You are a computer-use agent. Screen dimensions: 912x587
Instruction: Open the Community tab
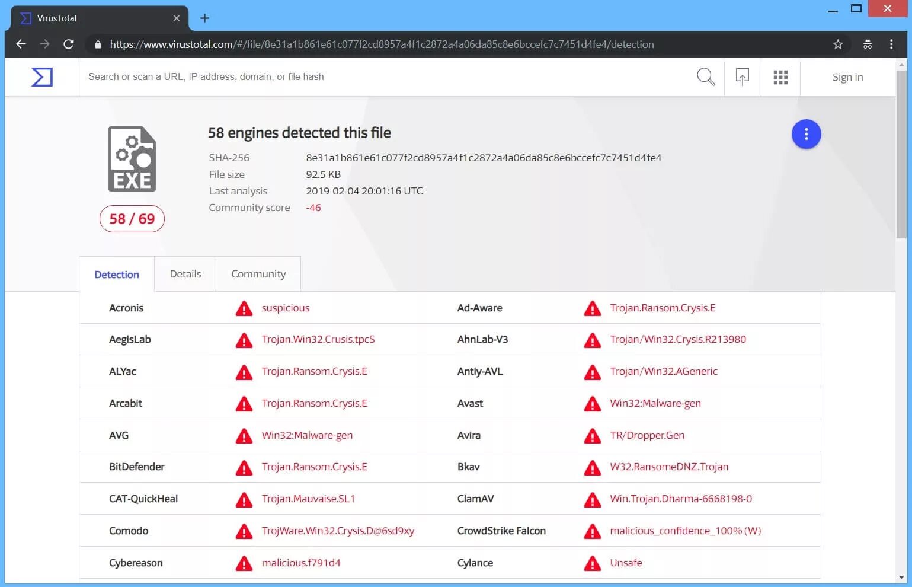click(x=258, y=274)
